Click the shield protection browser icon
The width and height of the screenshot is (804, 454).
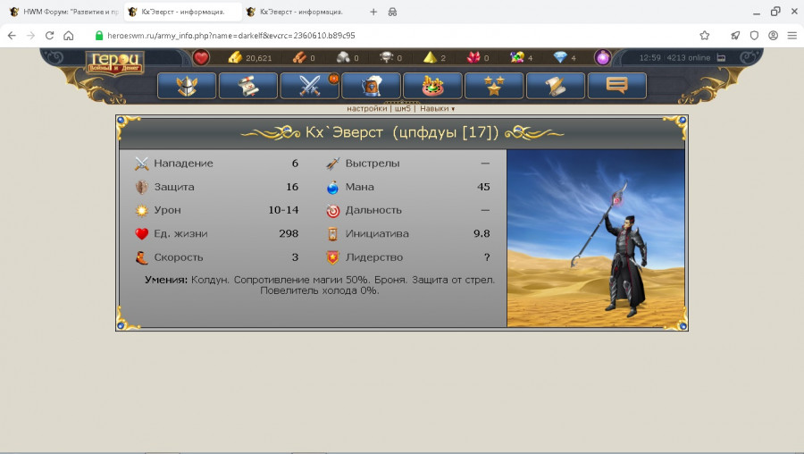pos(754,36)
